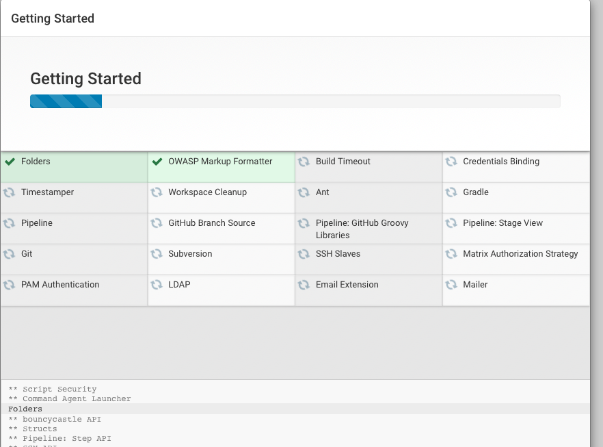Click the Structs log line
Screen dimensions: 603x447
[x=33, y=429]
